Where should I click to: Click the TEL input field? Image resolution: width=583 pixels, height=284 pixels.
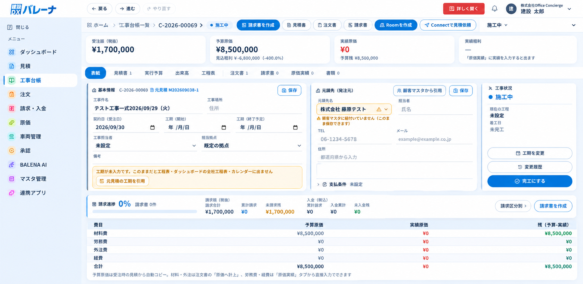pyautogui.click(x=354, y=139)
